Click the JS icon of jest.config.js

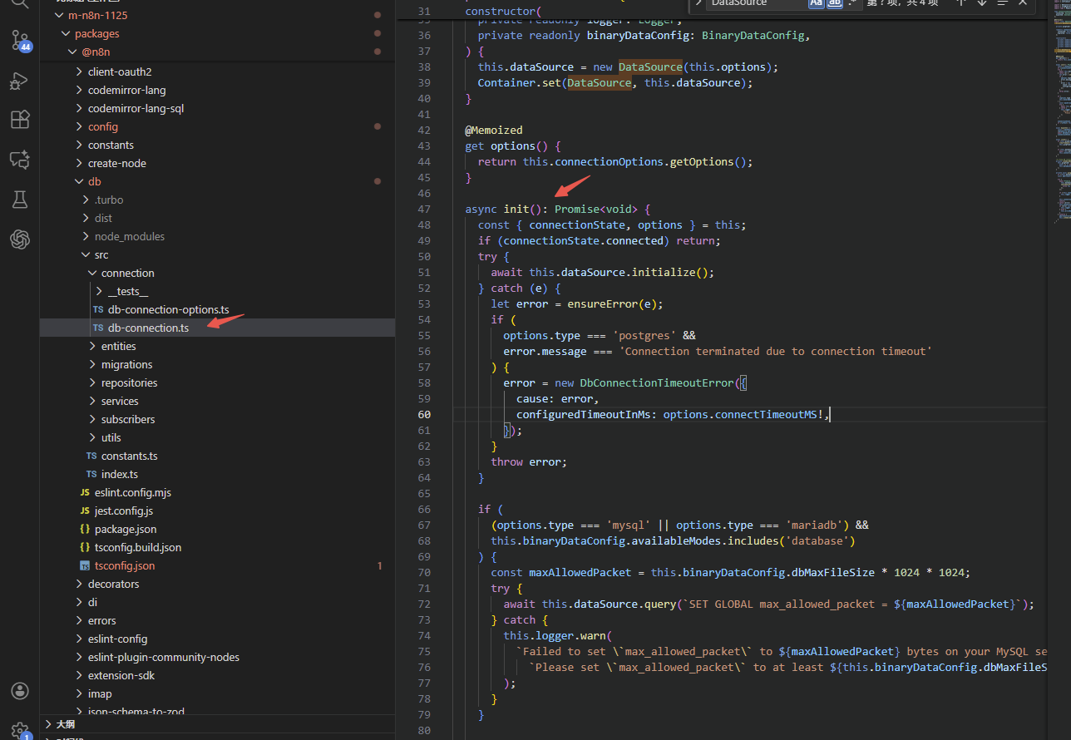click(x=85, y=511)
